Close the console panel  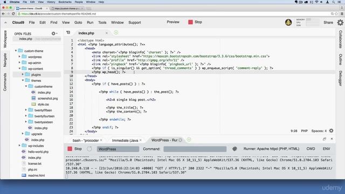point(332,139)
